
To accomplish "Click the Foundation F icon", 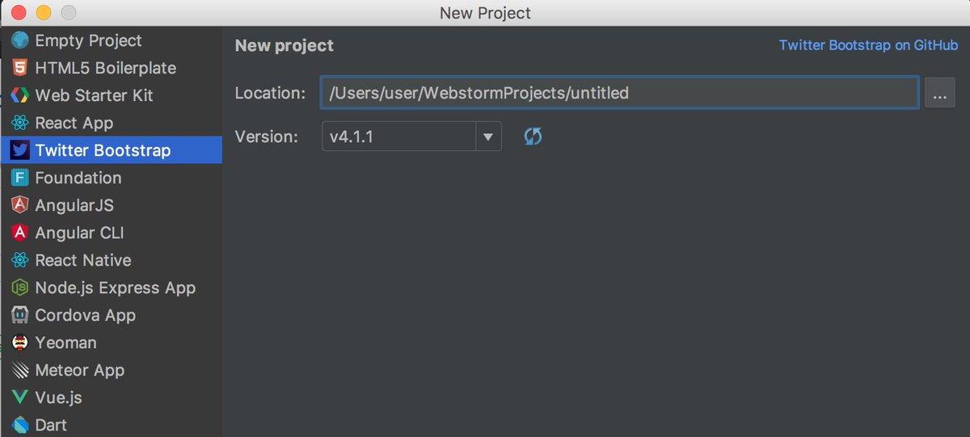I will [20, 178].
